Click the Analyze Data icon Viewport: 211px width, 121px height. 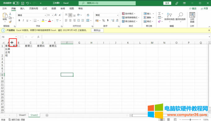pos(192,15)
